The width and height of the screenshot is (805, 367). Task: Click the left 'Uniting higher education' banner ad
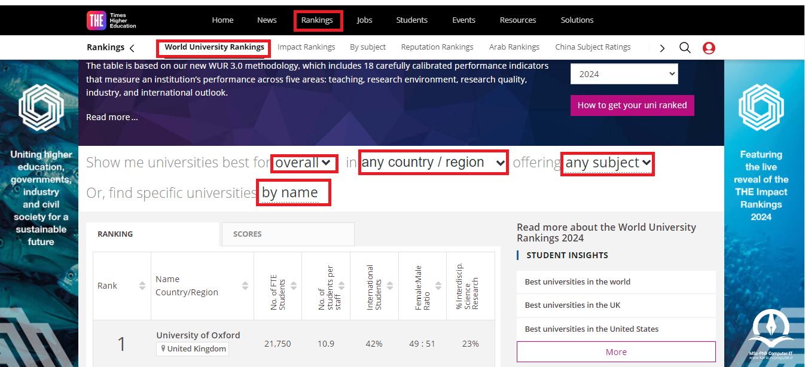(39, 213)
